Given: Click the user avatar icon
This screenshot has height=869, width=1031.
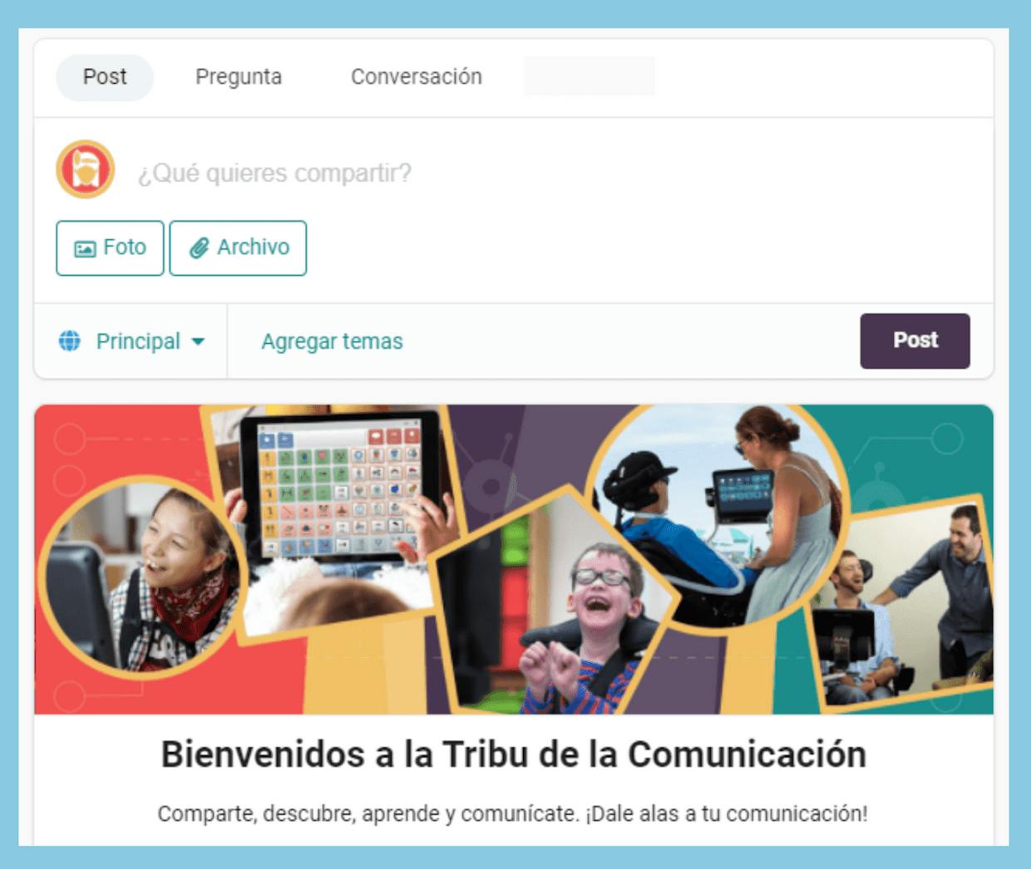Looking at the screenshot, I should click(85, 169).
